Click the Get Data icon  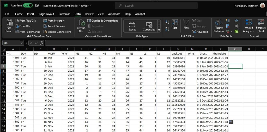(10, 23)
